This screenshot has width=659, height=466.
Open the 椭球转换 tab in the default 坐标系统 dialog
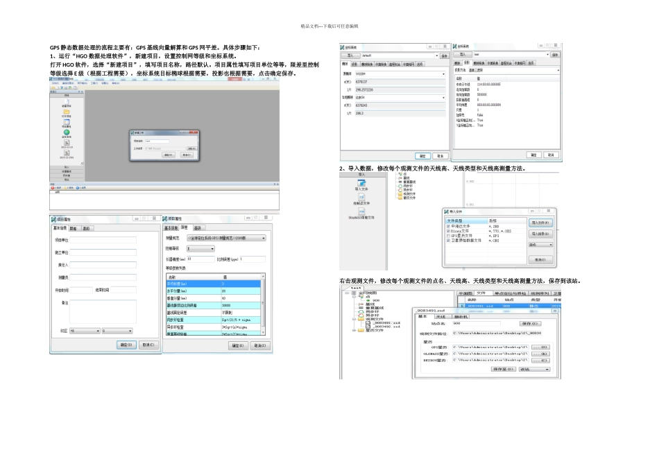367,64
